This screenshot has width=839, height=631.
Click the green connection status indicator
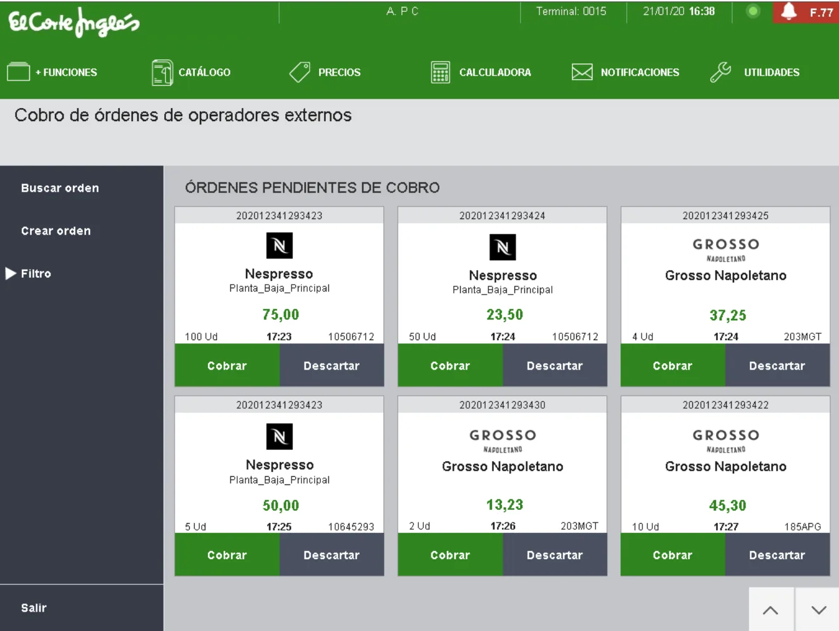tap(753, 11)
